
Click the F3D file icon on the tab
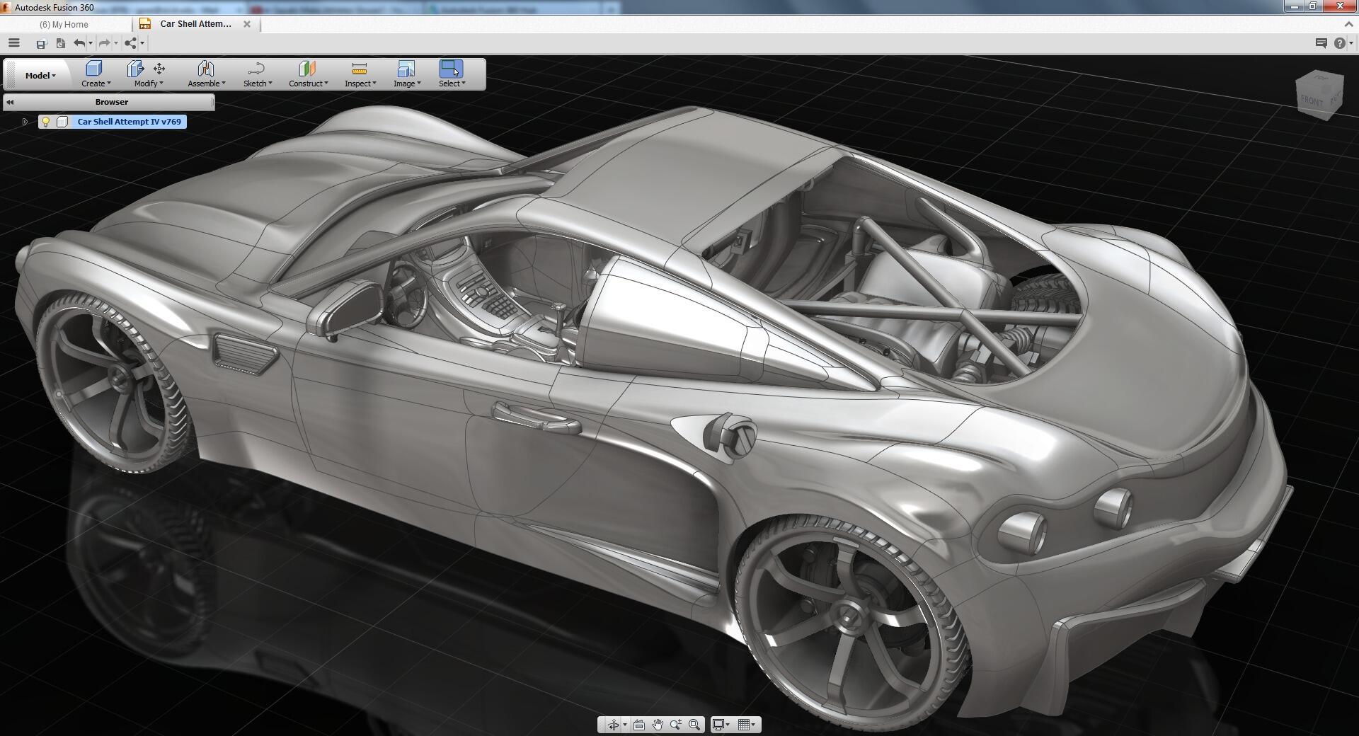pos(145,24)
